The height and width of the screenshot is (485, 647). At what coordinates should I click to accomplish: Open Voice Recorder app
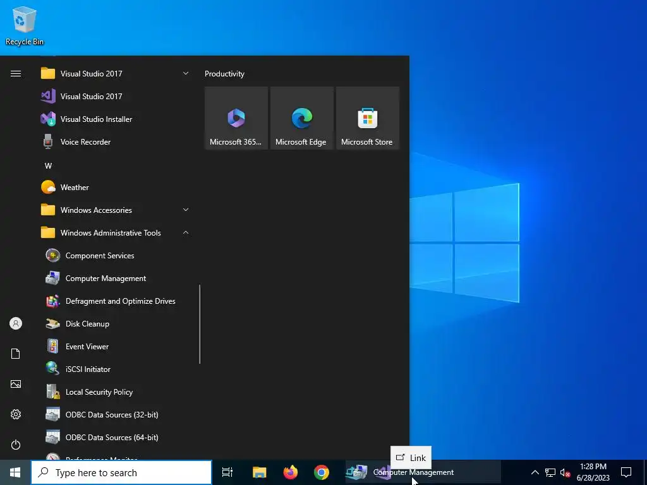pyautogui.click(x=115, y=142)
